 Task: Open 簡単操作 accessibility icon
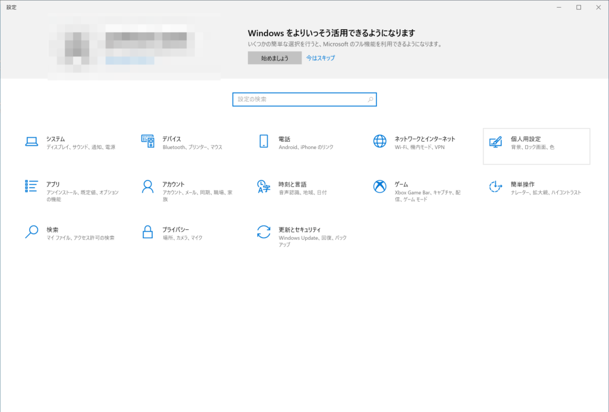coord(495,187)
